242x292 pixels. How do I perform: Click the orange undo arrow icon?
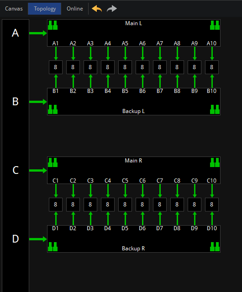pos(97,9)
